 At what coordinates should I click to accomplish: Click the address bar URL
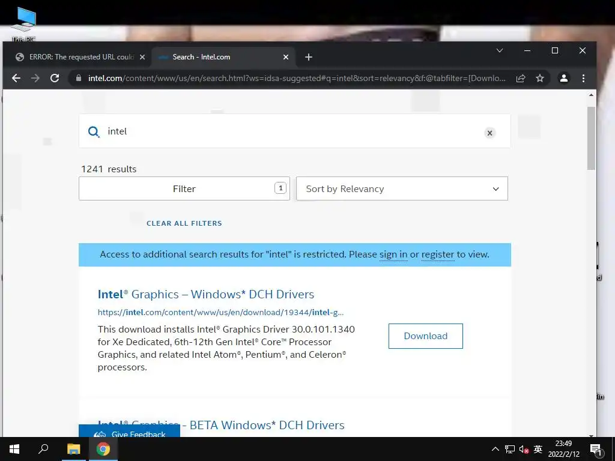(x=297, y=78)
